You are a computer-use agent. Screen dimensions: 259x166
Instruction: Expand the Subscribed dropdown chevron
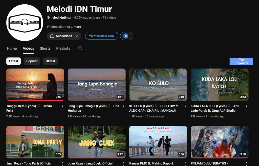(x=76, y=36)
